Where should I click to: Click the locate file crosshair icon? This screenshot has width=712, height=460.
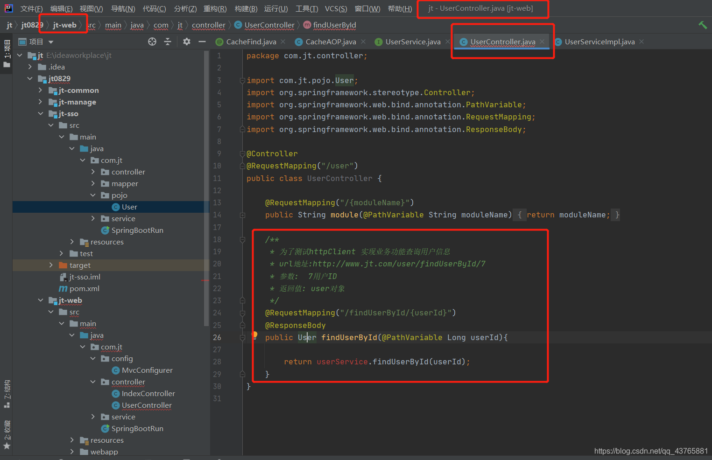[152, 42]
